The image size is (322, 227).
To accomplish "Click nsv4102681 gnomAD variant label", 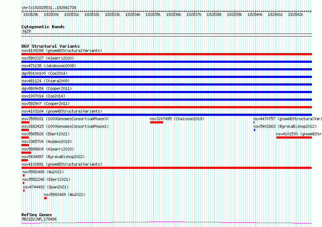I will 62,164.
